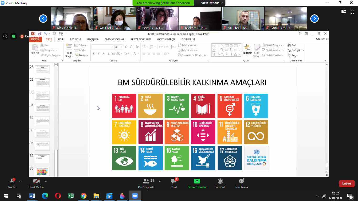This screenshot has width=358, height=201.
Task: Switch to EKLE ribbon tab
Action: (x=61, y=39)
